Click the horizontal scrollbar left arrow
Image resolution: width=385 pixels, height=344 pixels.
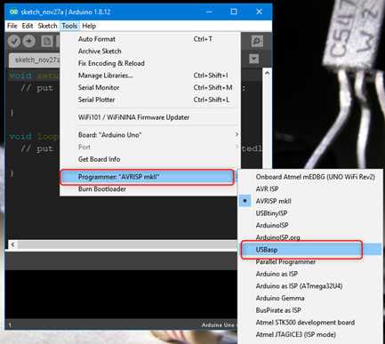[12, 244]
